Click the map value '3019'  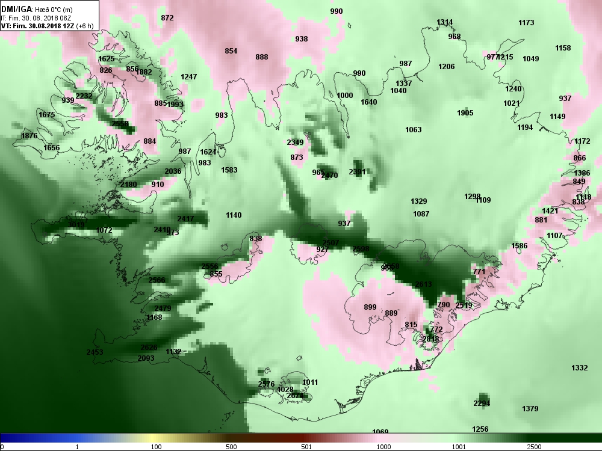click(x=76, y=225)
